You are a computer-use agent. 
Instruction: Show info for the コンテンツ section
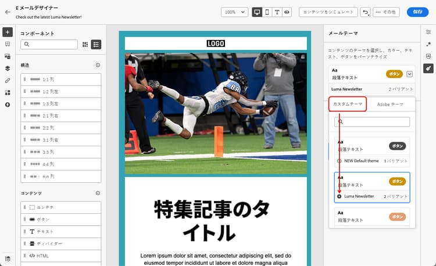click(98, 193)
